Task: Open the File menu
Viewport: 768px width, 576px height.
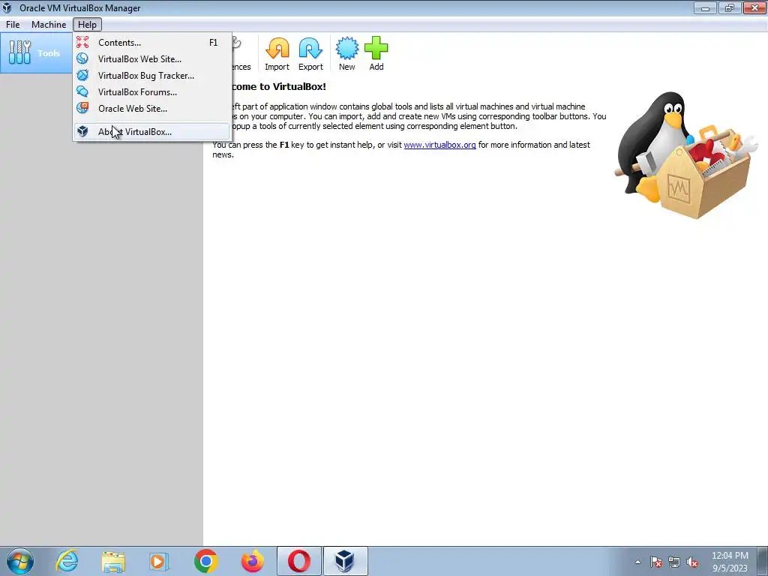Action: (x=13, y=25)
